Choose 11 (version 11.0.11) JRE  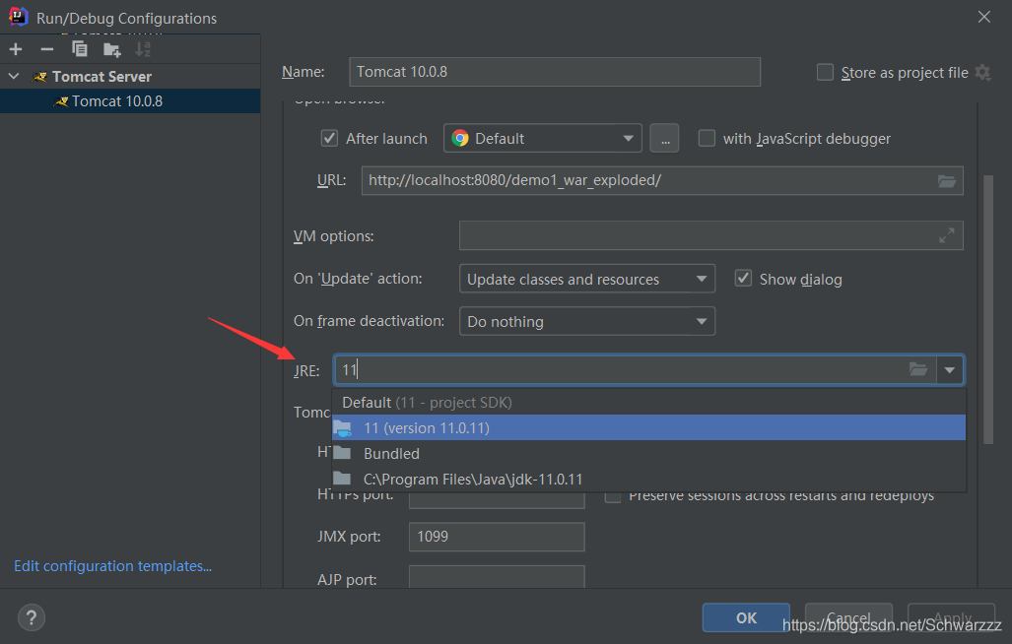pos(648,427)
